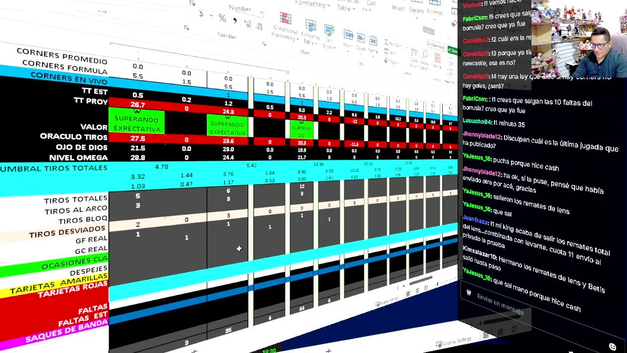Image resolution: width=627 pixels, height=353 pixels.
Task: Apply Comma Style number format
Action: pos(235,21)
